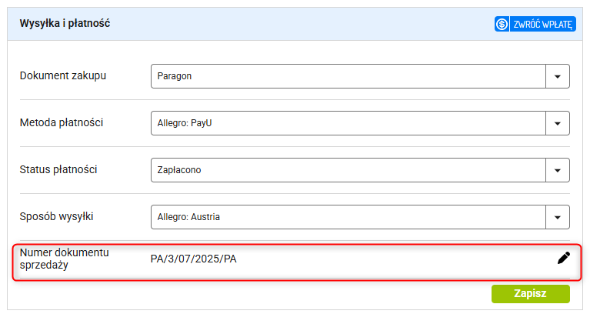Click the dollar refund icon in header
Image resolution: width=590 pixels, height=314 pixels.
point(502,24)
